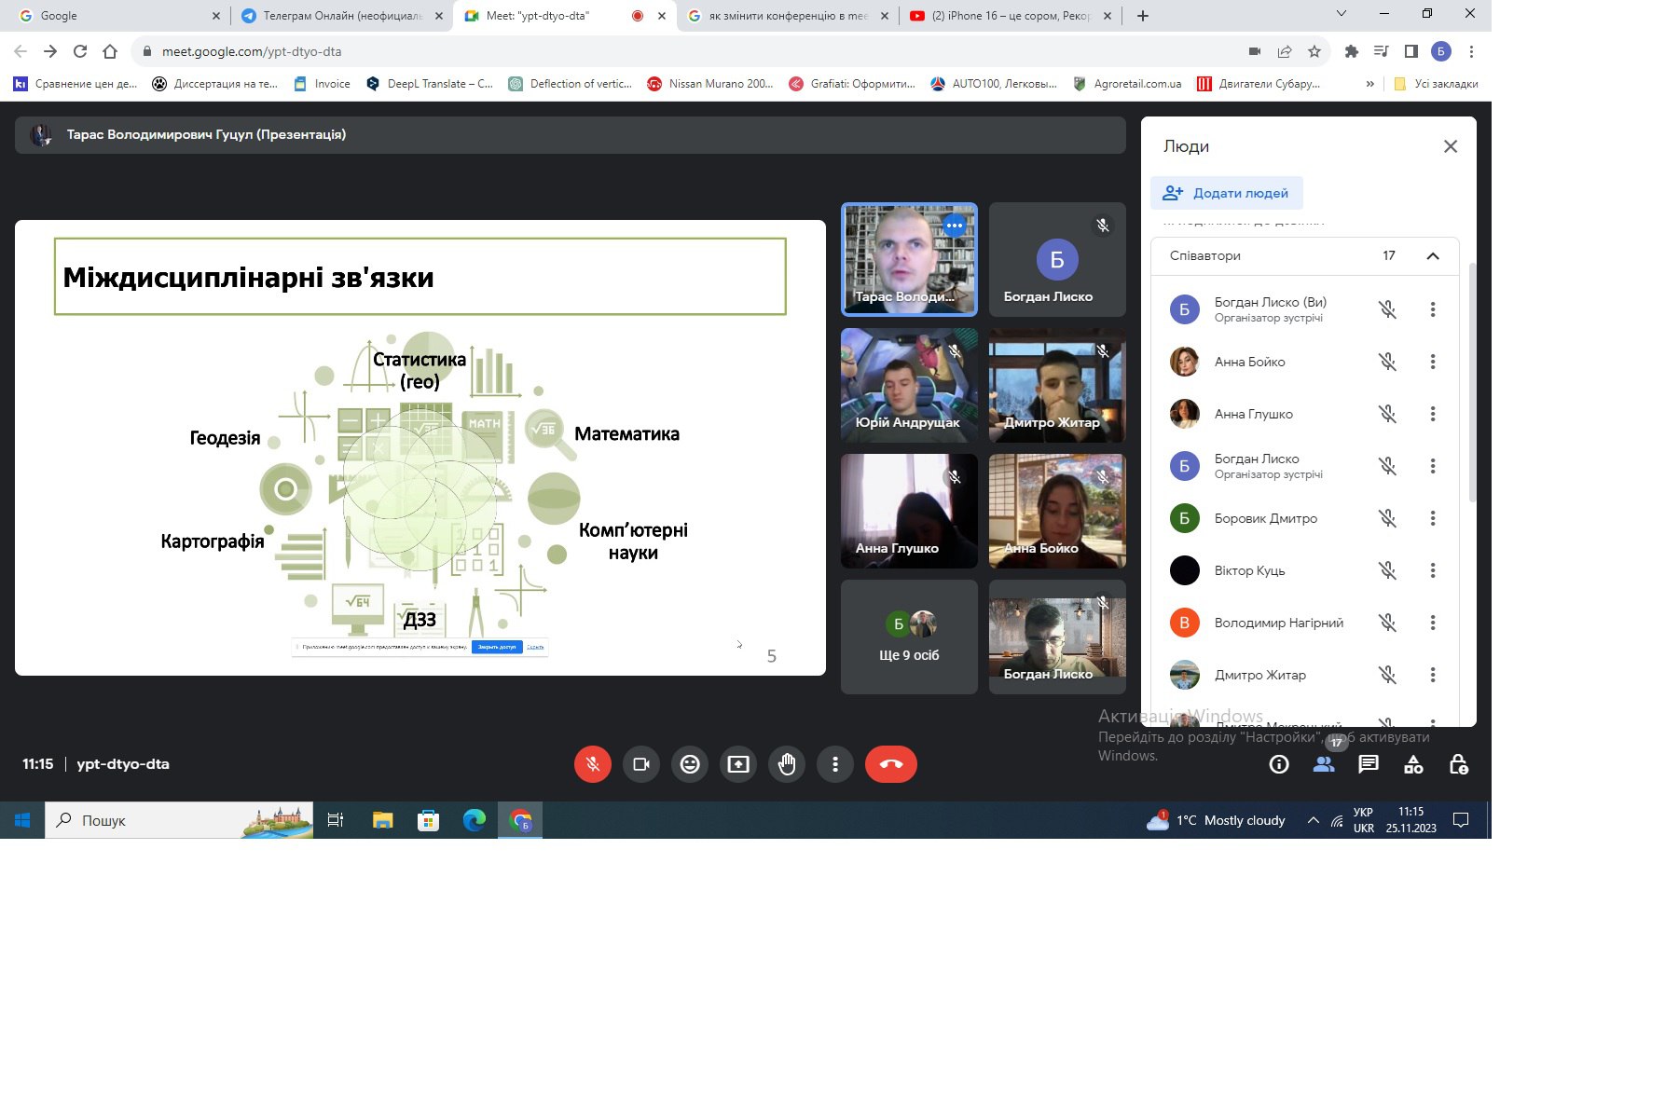Raise hand using the hand icon
The height and width of the screenshot is (1096, 1665).
tap(787, 764)
